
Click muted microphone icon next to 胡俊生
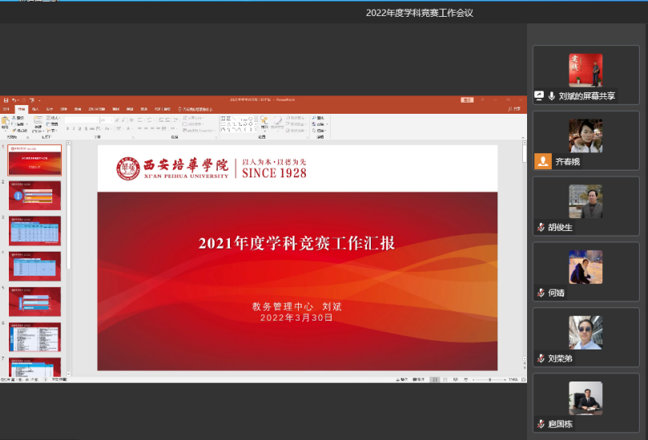click(x=541, y=228)
